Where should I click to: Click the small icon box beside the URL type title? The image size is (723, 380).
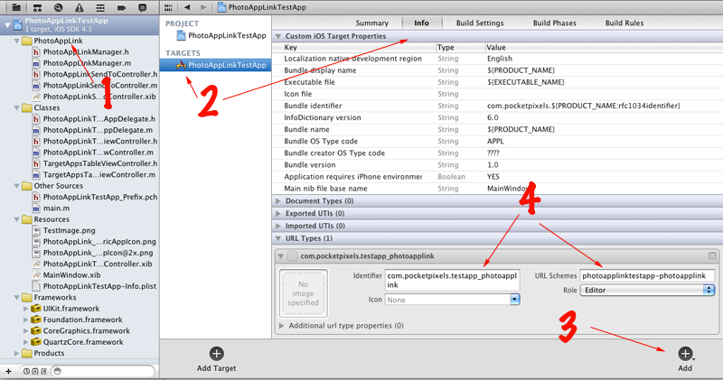click(292, 256)
